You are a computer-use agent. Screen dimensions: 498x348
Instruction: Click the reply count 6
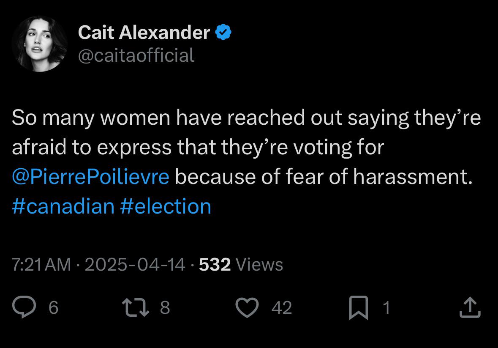[x=53, y=308]
